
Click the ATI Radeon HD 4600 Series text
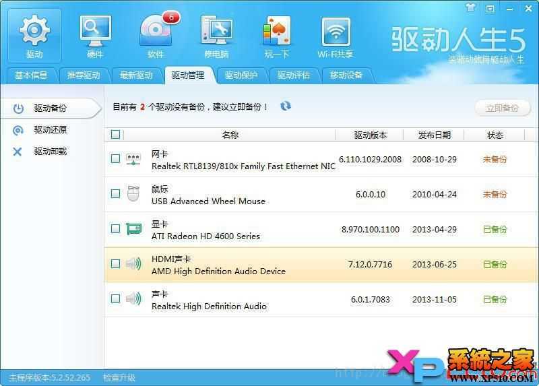(205, 236)
